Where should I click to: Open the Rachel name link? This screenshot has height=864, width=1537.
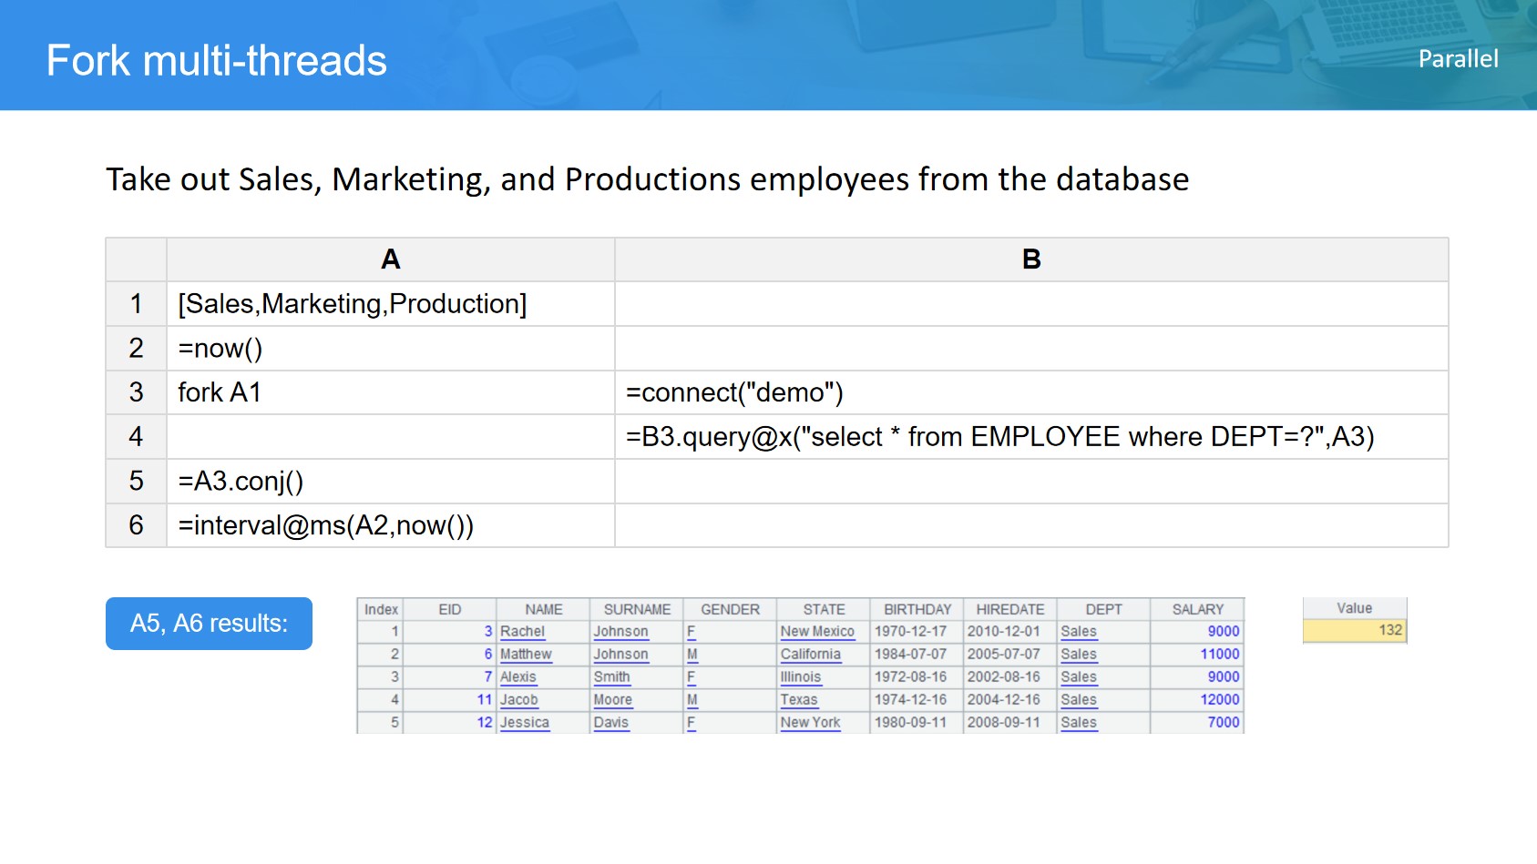[522, 632]
